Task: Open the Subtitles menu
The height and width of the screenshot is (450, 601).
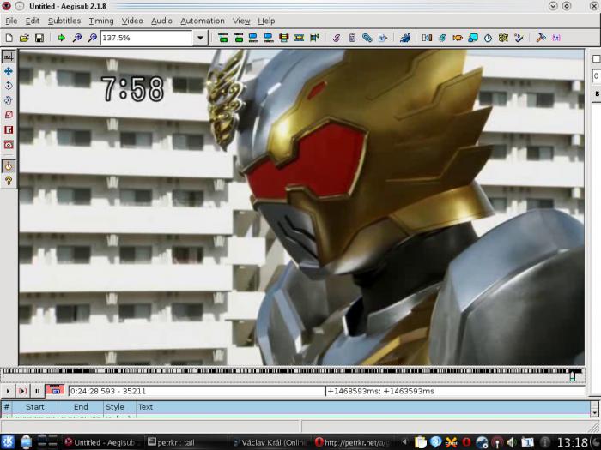Action: pyautogui.click(x=64, y=21)
